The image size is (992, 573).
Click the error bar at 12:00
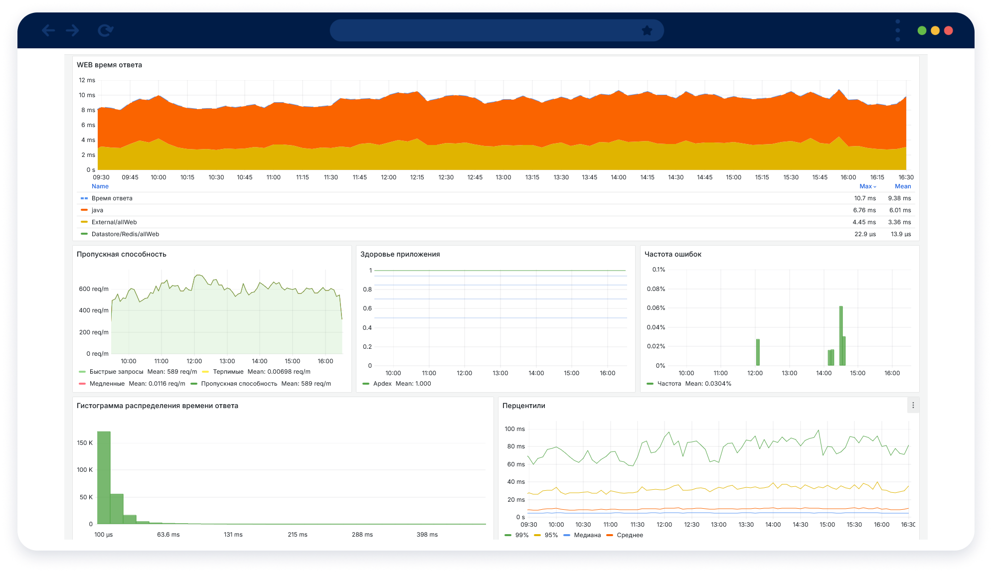pyautogui.click(x=758, y=352)
